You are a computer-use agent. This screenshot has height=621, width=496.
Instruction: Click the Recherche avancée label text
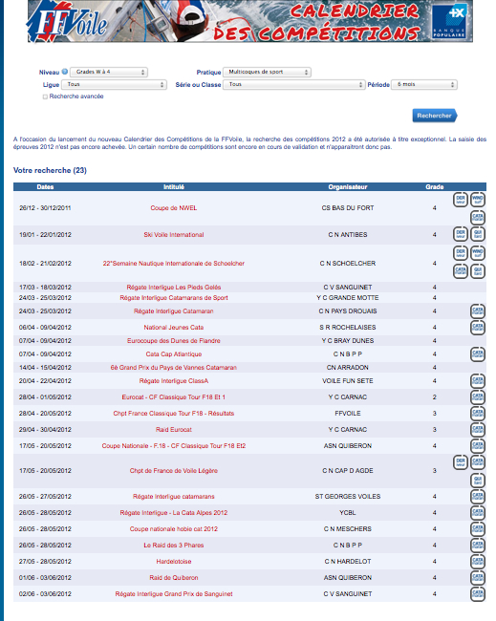pos(76,96)
